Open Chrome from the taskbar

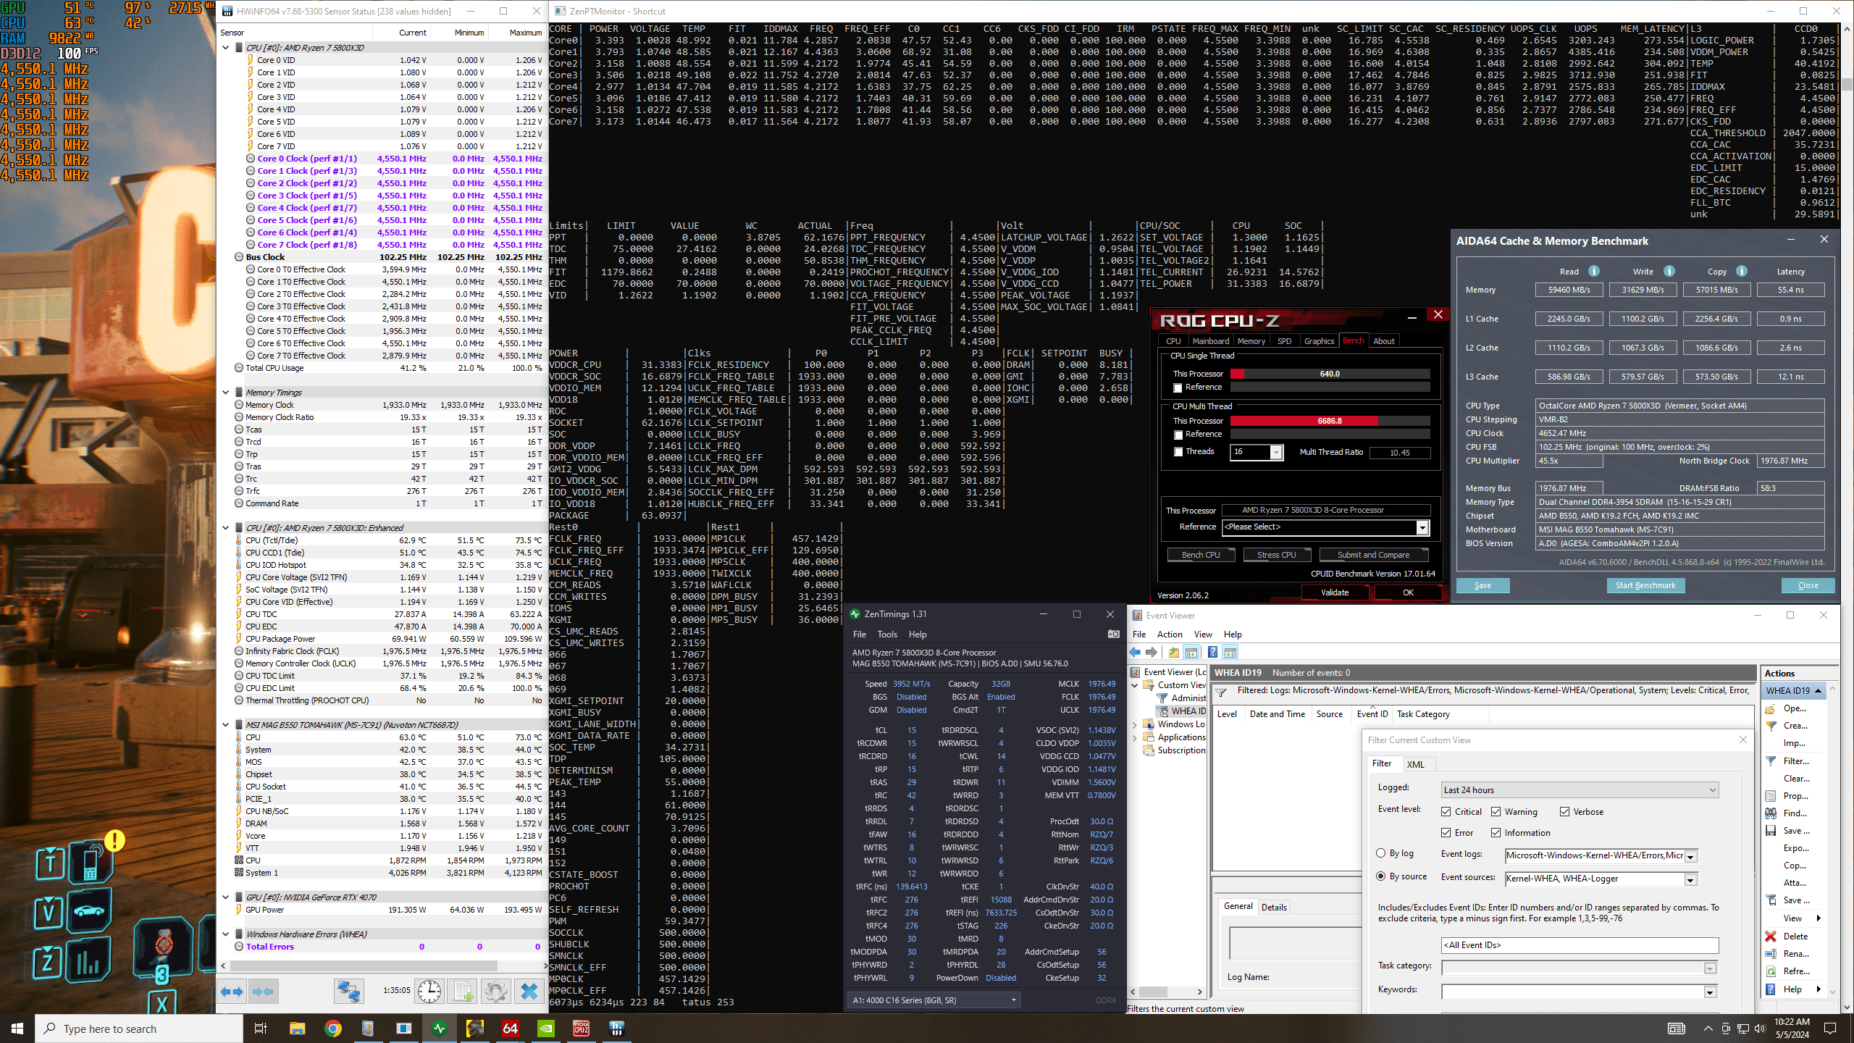(x=333, y=1029)
